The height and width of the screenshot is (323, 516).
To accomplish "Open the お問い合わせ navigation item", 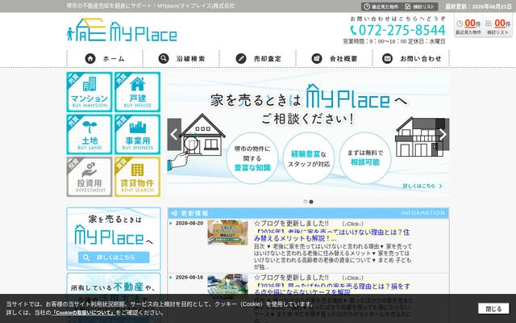I will tap(410, 59).
